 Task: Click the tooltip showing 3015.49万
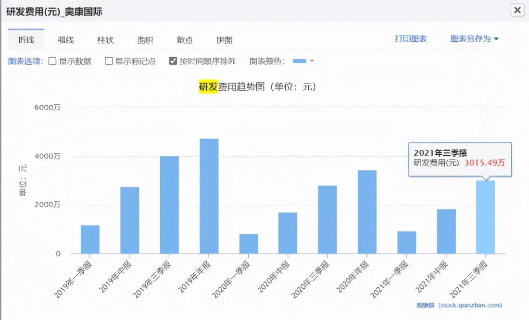coord(459,159)
